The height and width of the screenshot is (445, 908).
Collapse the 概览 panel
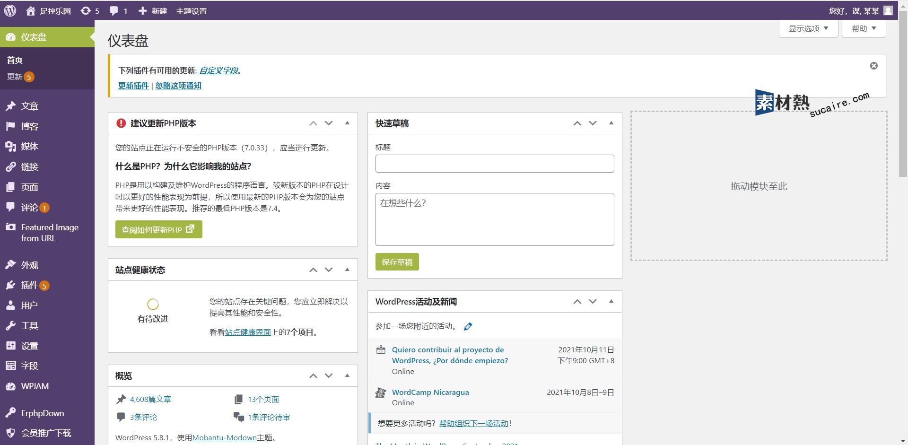click(347, 375)
